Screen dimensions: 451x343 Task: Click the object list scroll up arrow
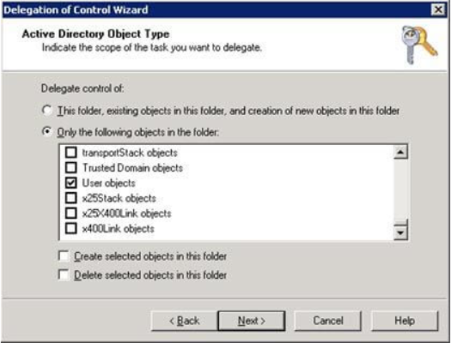(x=401, y=152)
